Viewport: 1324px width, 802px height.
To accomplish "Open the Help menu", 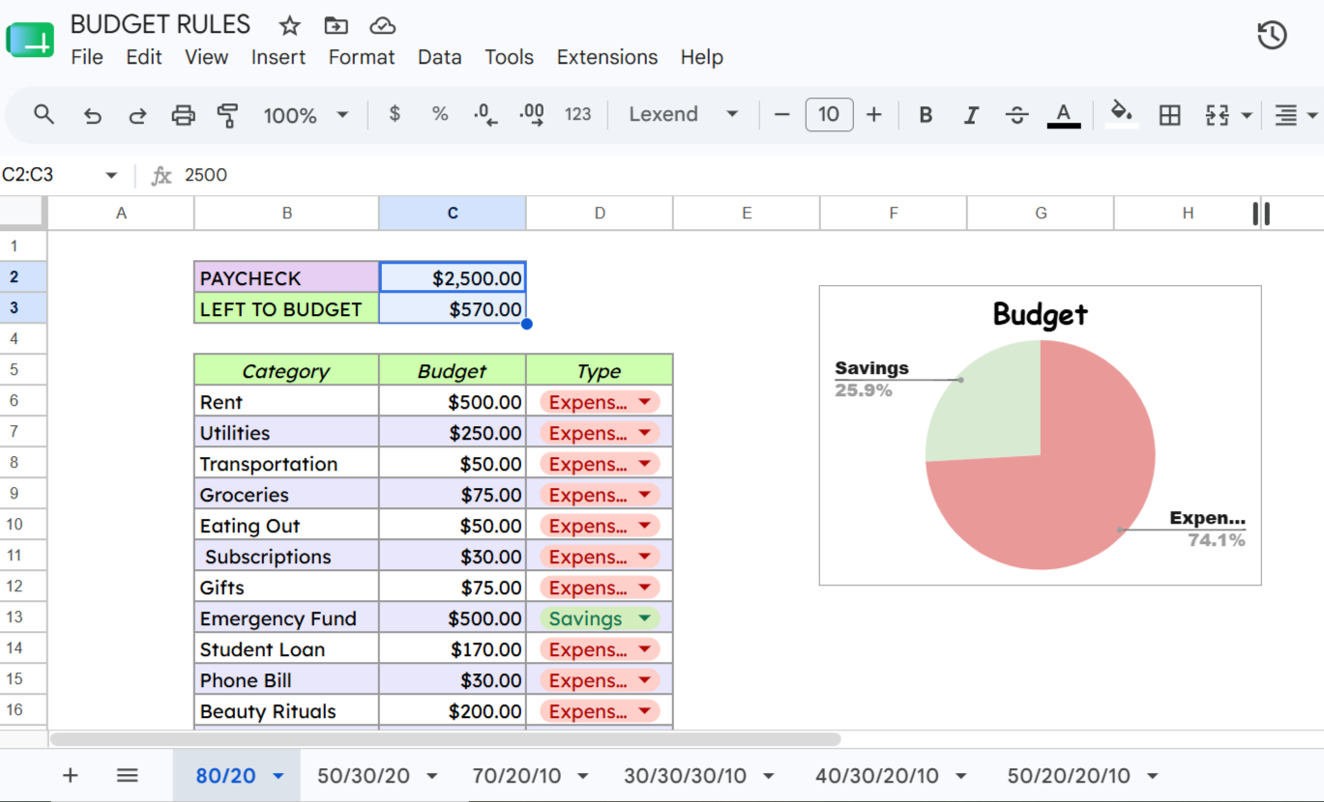I will point(701,57).
